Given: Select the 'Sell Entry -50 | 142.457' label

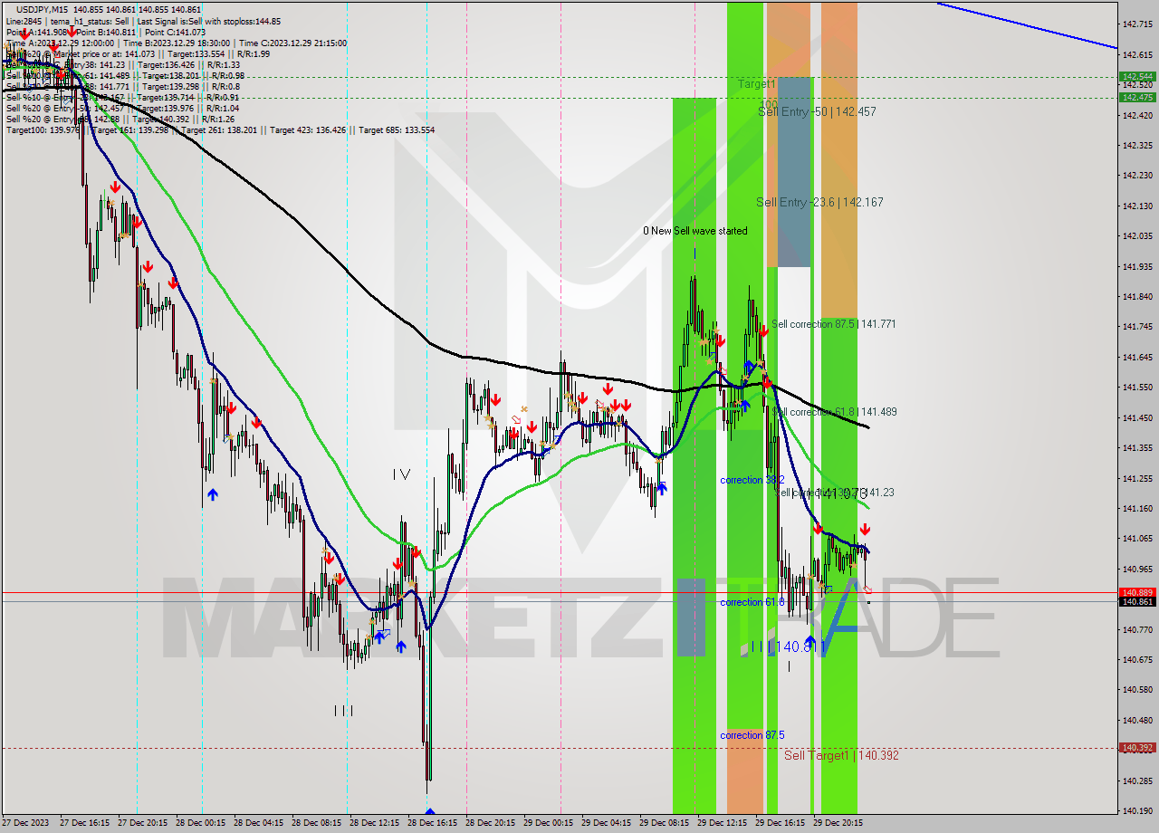Looking at the screenshot, I should 817,111.
